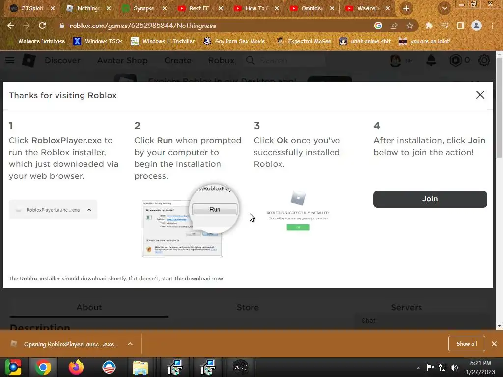Open the Espectral McGee bookmark
503x377 pixels.
click(304, 41)
